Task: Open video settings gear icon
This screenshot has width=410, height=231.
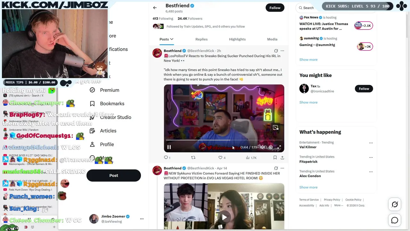Action: click(x=271, y=147)
